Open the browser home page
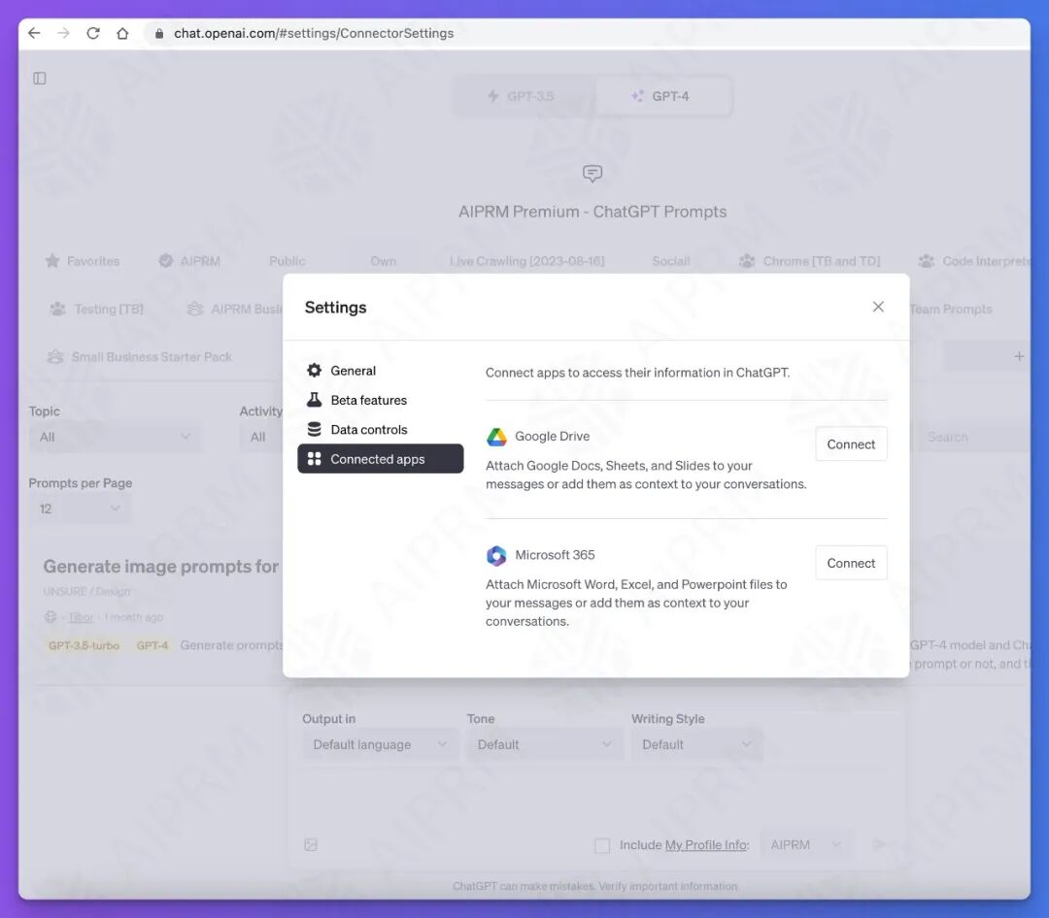1049x918 pixels. 122,33
